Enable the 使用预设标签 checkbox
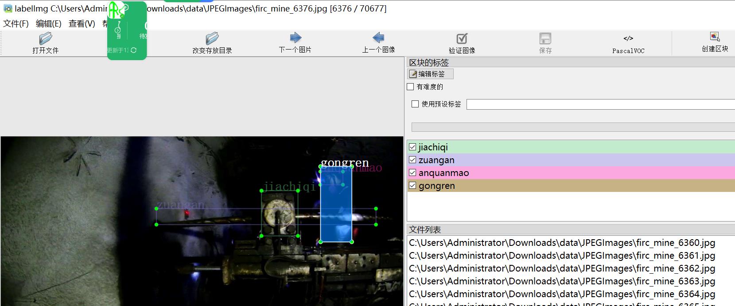The image size is (735, 306). point(415,104)
